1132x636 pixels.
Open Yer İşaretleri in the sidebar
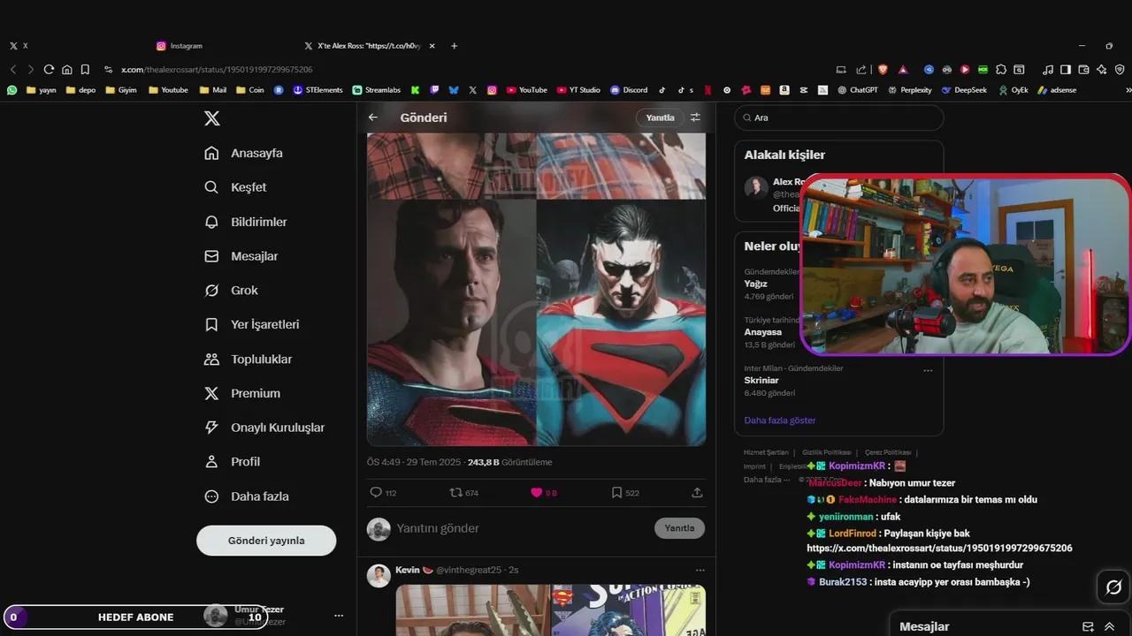251,324
